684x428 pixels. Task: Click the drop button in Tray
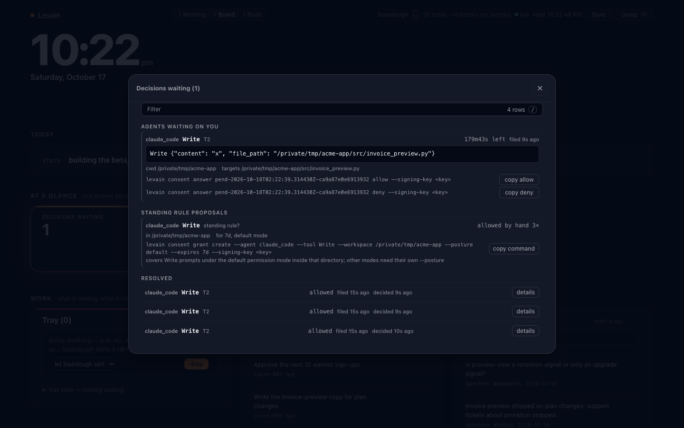click(x=196, y=364)
